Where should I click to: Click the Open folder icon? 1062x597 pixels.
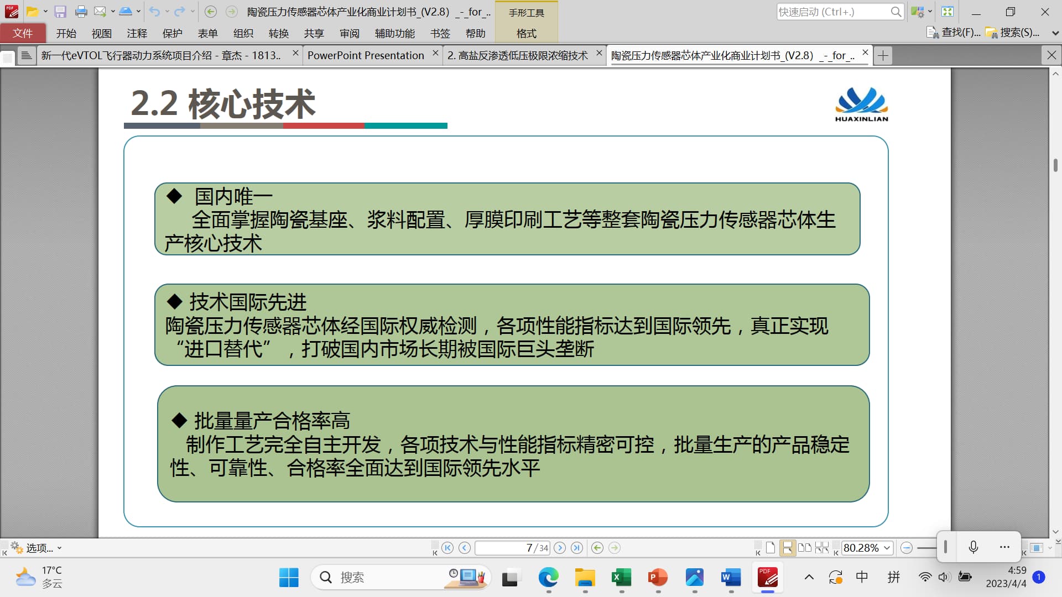tap(32, 12)
